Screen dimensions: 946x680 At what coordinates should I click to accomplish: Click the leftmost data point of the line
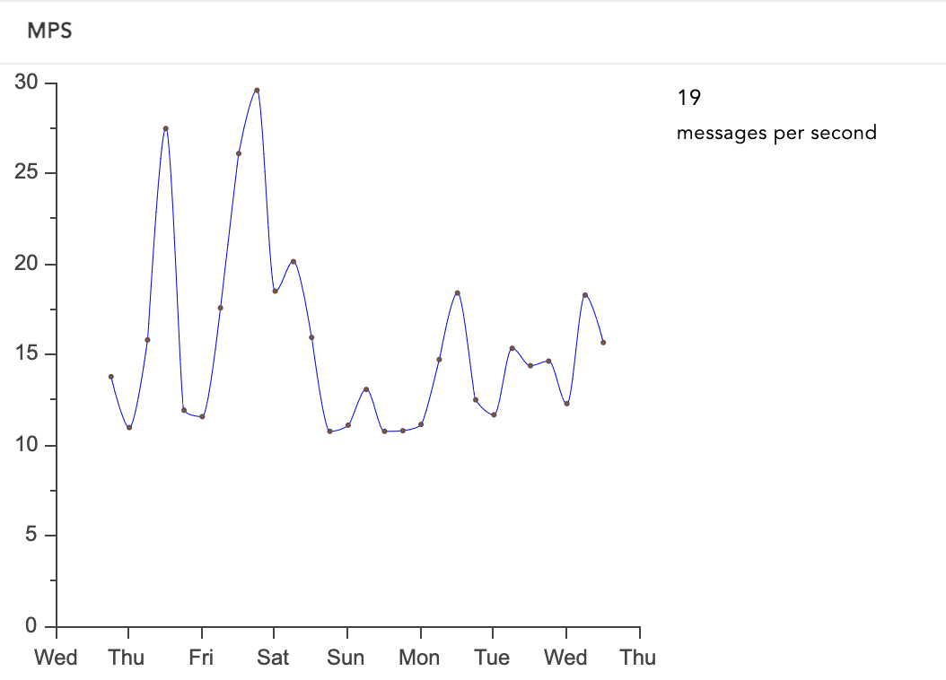click(111, 377)
